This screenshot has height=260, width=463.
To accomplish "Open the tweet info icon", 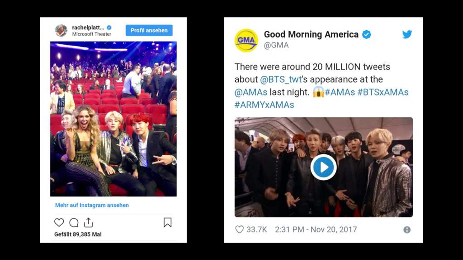I will [407, 230].
